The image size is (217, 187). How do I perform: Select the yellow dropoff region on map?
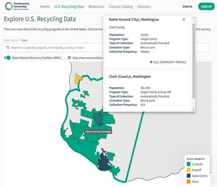point(77,79)
